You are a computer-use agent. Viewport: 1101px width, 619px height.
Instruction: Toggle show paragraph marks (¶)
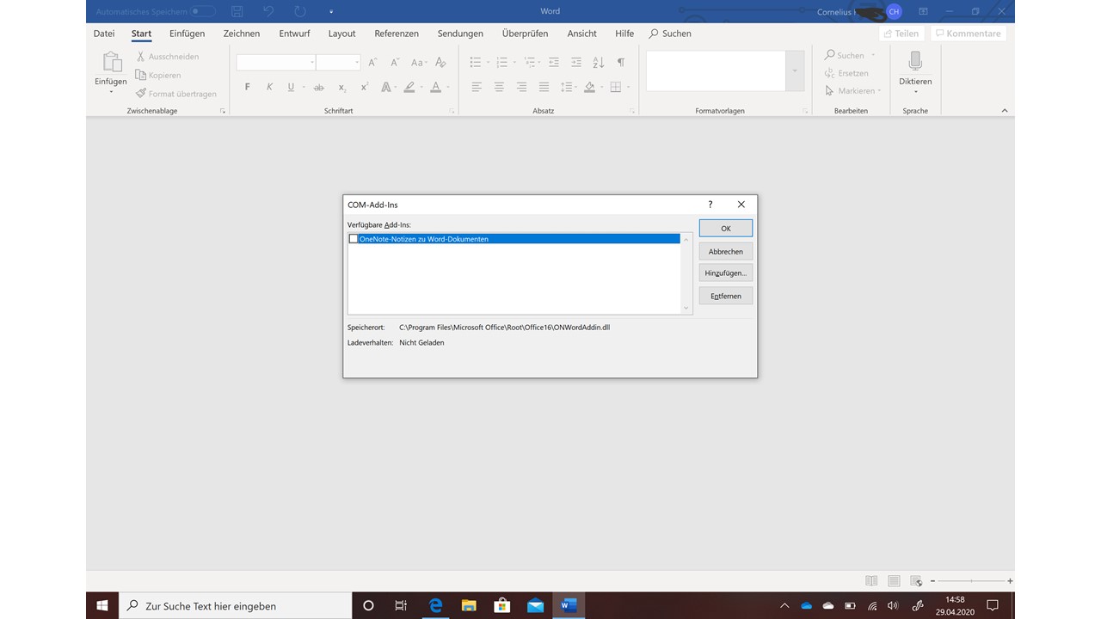(621, 62)
